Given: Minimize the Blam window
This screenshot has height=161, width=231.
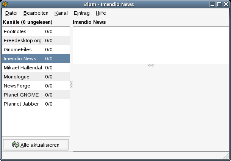Looking at the screenshot, I should (x=212, y=4).
